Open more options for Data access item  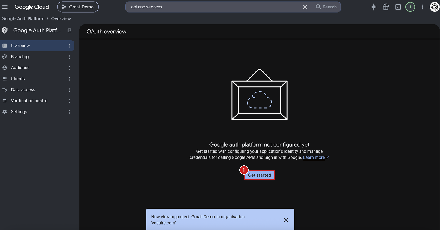[69, 90]
